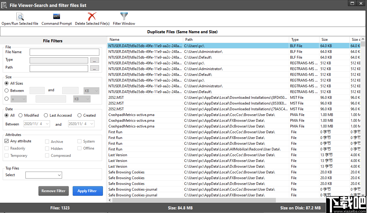367x213 pixels.
Task: Open the selected file with Open/Run icon
Action: [20, 17]
